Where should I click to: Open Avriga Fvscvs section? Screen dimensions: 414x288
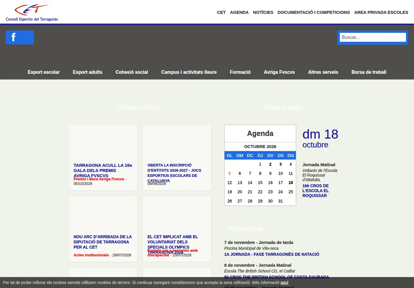click(279, 72)
